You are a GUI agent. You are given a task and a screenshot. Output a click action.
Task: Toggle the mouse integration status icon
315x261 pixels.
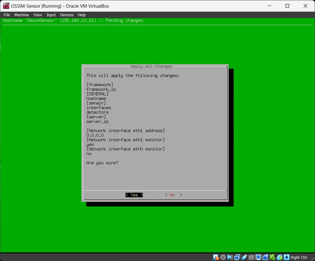click(x=280, y=257)
